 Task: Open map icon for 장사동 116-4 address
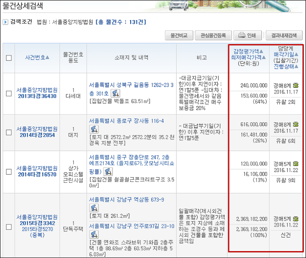click(x=94, y=129)
